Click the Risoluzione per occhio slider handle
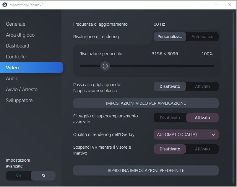The image size is (237, 187). 105,66
